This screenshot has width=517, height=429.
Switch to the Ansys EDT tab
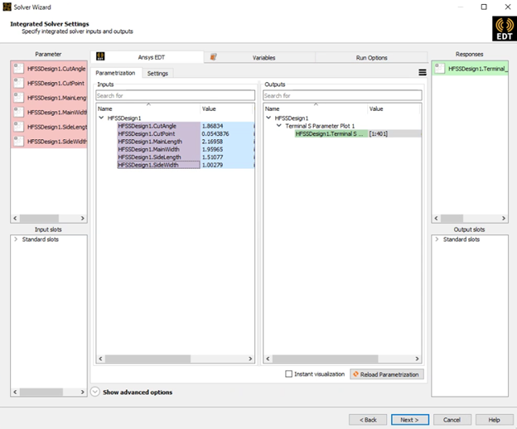coord(147,57)
